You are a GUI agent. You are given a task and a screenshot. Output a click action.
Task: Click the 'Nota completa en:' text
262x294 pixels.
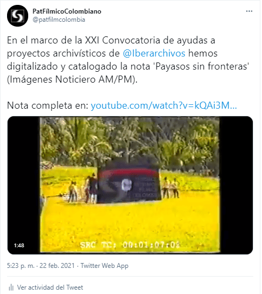(x=48, y=105)
